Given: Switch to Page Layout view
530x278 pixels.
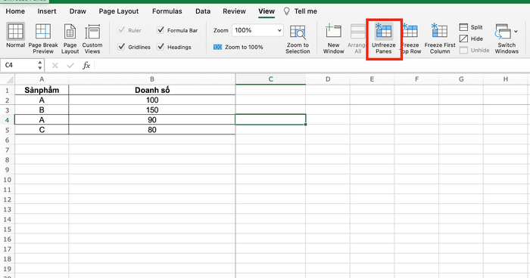Looking at the screenshot, I should click(70, 39).
